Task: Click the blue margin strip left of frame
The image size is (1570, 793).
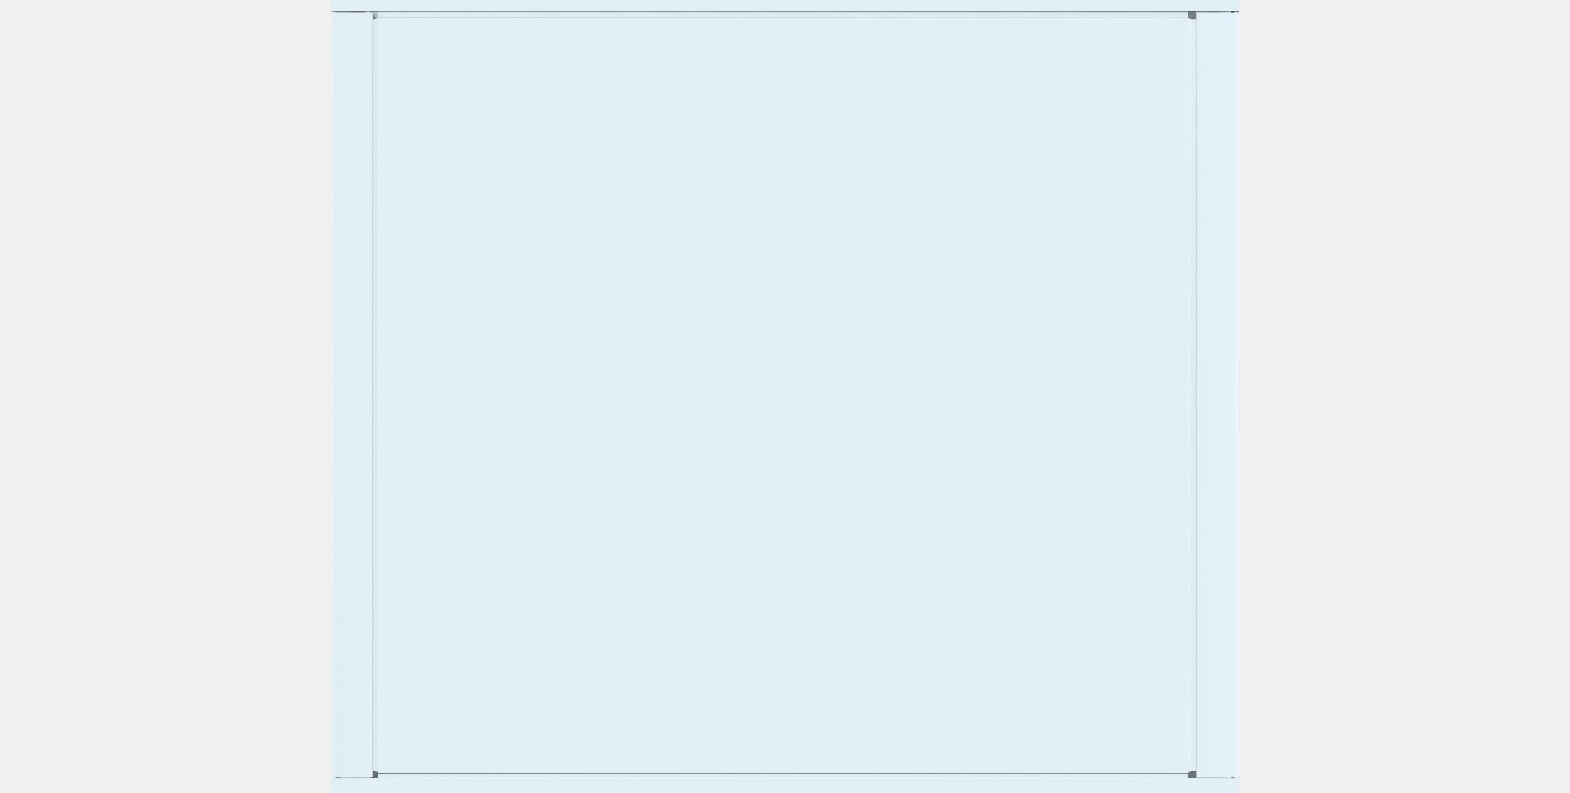Action: click(x=352, y=395)
